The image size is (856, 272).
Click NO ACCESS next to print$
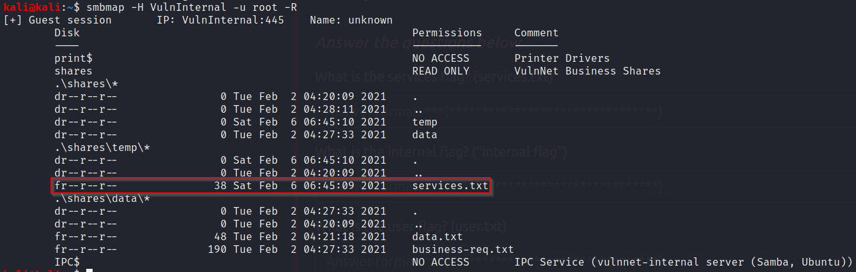click(441, 59)
